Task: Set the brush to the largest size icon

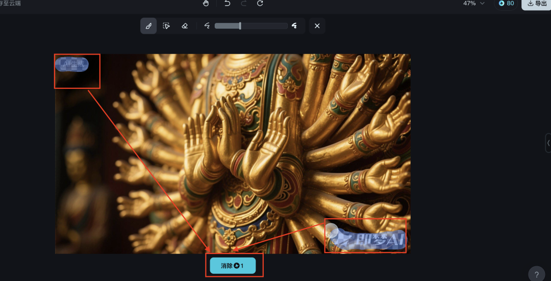Action: tap(295, 25)
